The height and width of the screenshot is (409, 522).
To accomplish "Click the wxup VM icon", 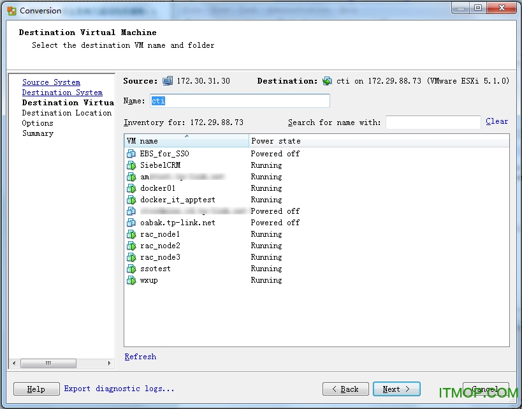I will coord(131,280).
